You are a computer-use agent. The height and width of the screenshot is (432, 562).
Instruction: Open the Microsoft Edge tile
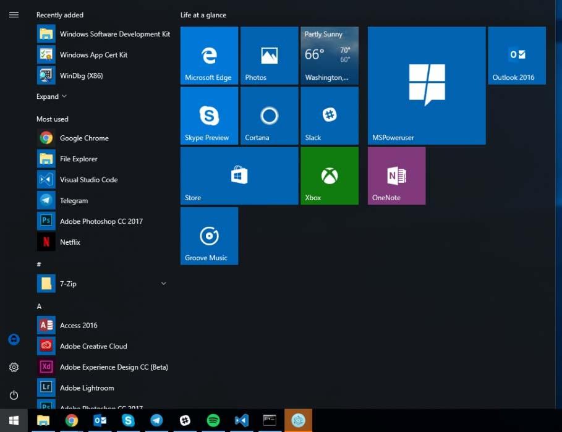pos(208,55)
